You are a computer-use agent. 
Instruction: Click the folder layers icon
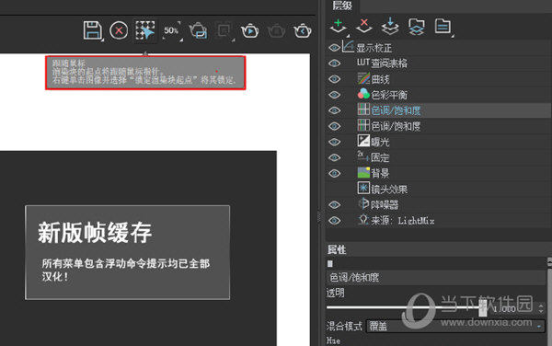coord(416,27)
